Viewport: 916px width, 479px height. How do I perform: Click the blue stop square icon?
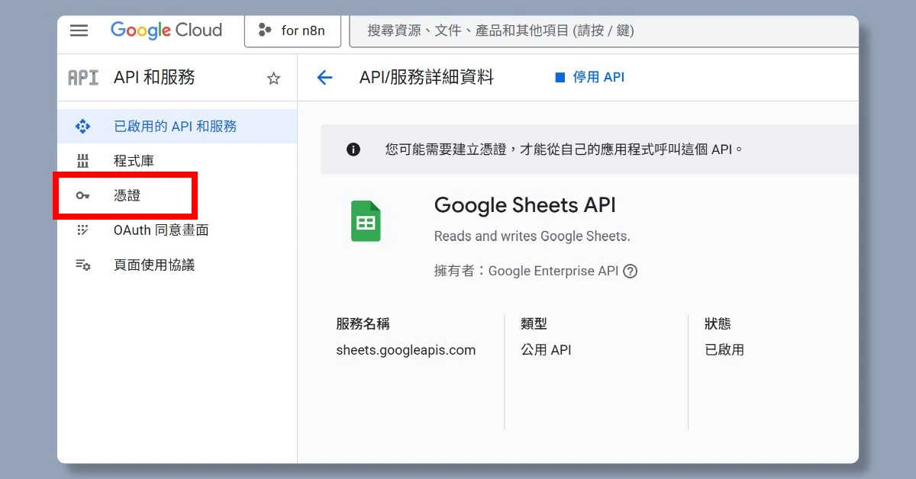point(560,77)
